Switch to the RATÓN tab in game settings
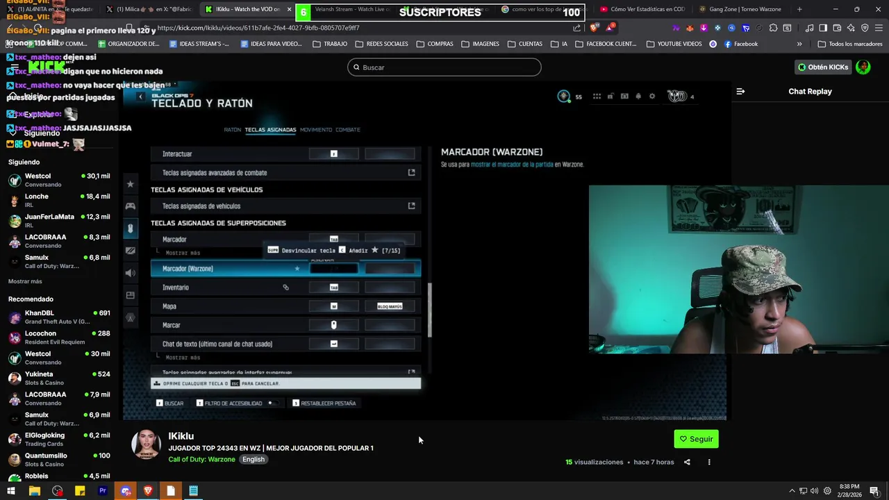This screenshot has width=889, height=500. [232, 130]
